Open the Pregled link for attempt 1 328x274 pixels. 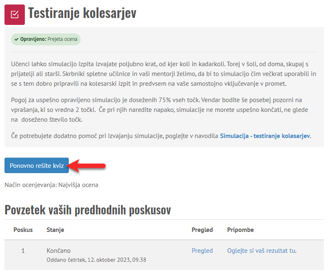click(x=202, y=250)
